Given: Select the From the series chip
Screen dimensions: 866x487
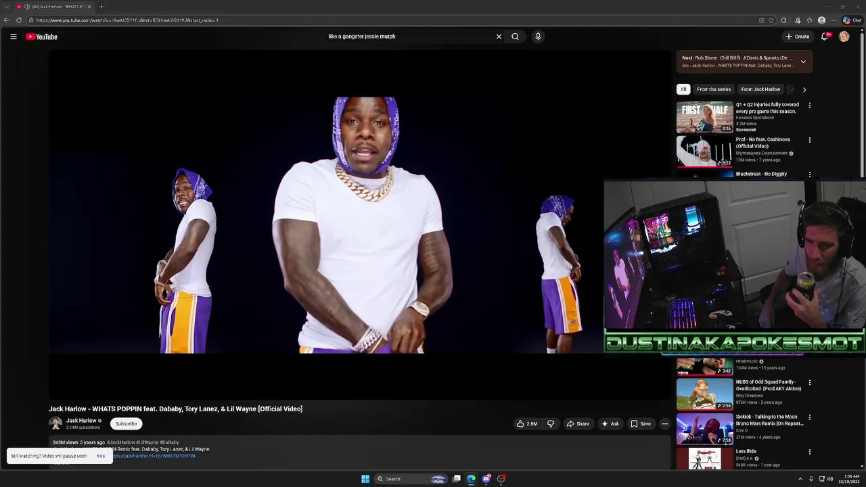Looking at the screenshot, I should tap(714, 89).
